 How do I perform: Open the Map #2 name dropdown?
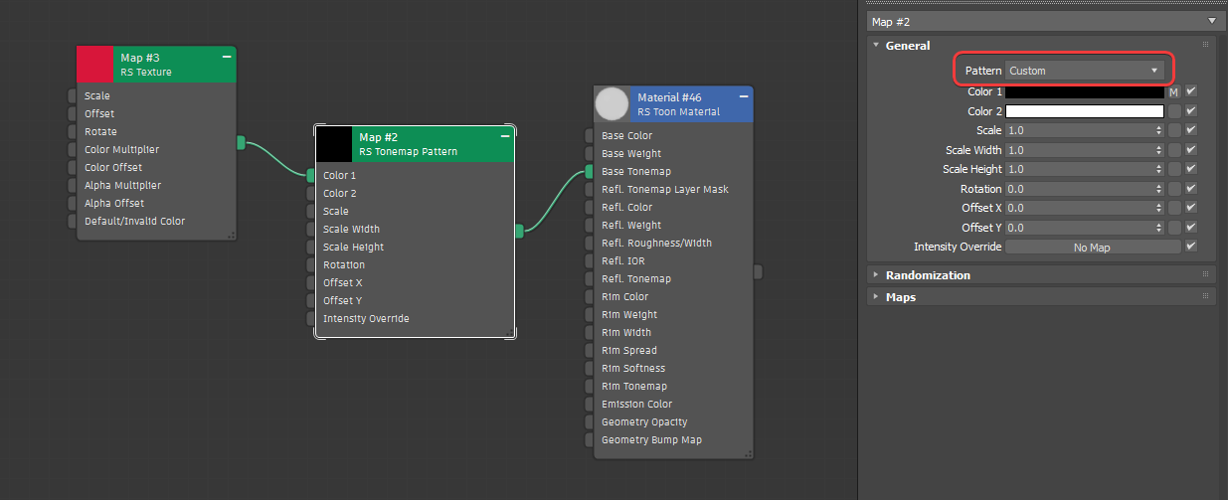1042,21
